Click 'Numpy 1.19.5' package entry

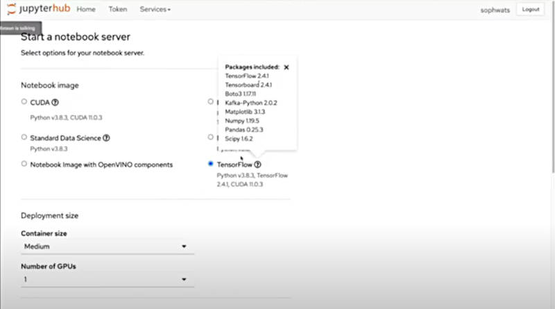click(241, 121)
